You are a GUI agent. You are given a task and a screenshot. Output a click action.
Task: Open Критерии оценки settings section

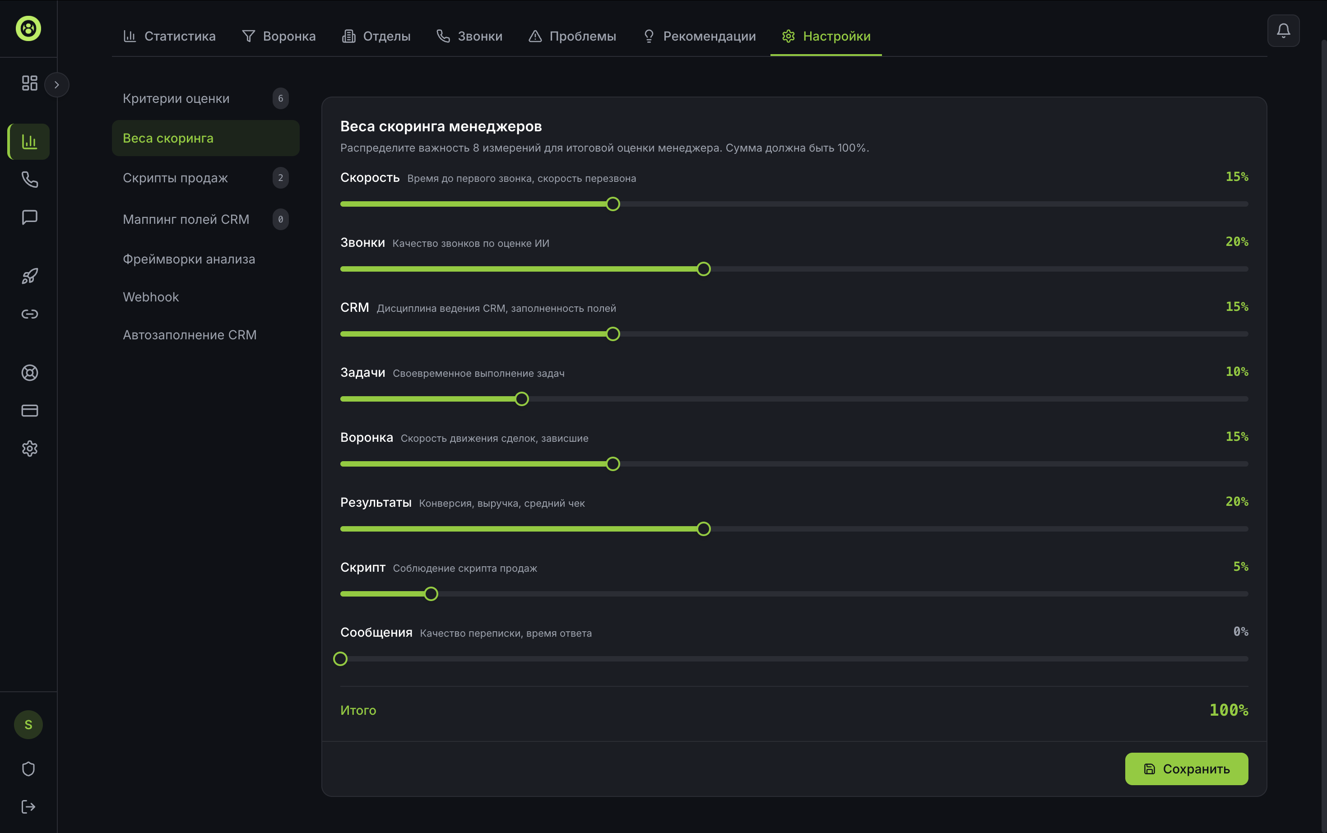tap(176, 99)
